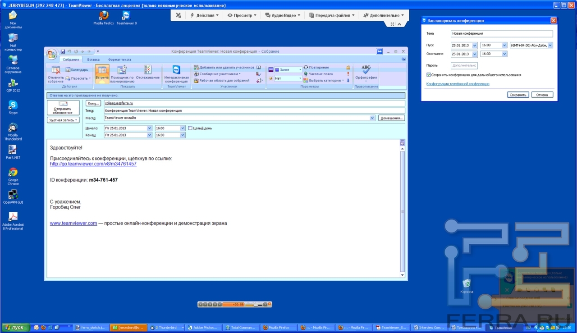Click TeamViewer toolbar fullscreen arrows icon
The width and height of the screenshot is (577, 333).
[x=392, y=24]
